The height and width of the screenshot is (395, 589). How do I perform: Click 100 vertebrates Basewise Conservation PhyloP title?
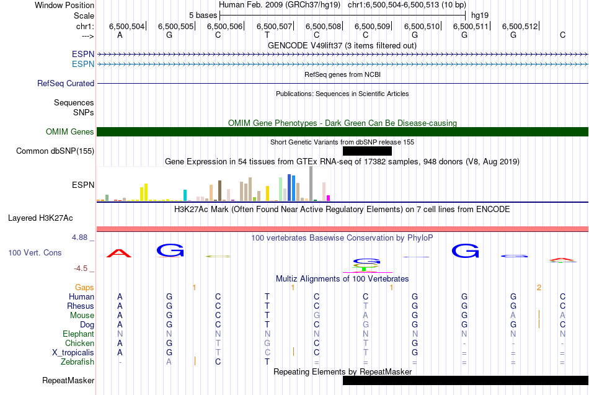(x=342, y=238)
